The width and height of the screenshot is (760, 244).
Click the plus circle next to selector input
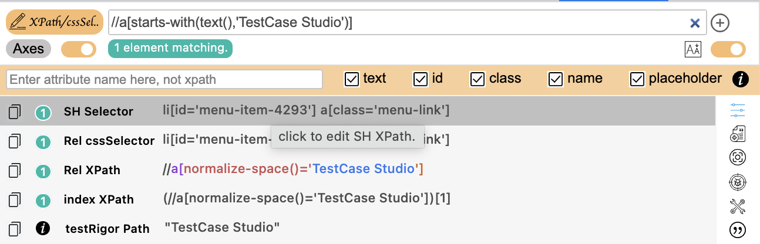click(x=720, y=23)
